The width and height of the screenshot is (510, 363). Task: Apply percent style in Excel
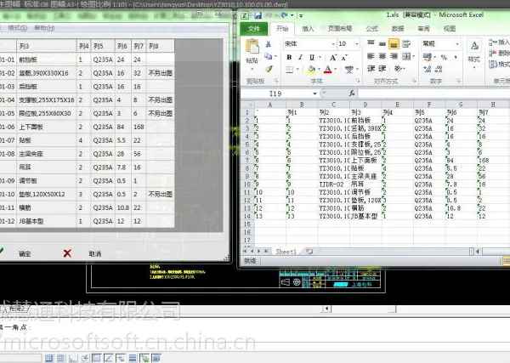click(444, 57)
